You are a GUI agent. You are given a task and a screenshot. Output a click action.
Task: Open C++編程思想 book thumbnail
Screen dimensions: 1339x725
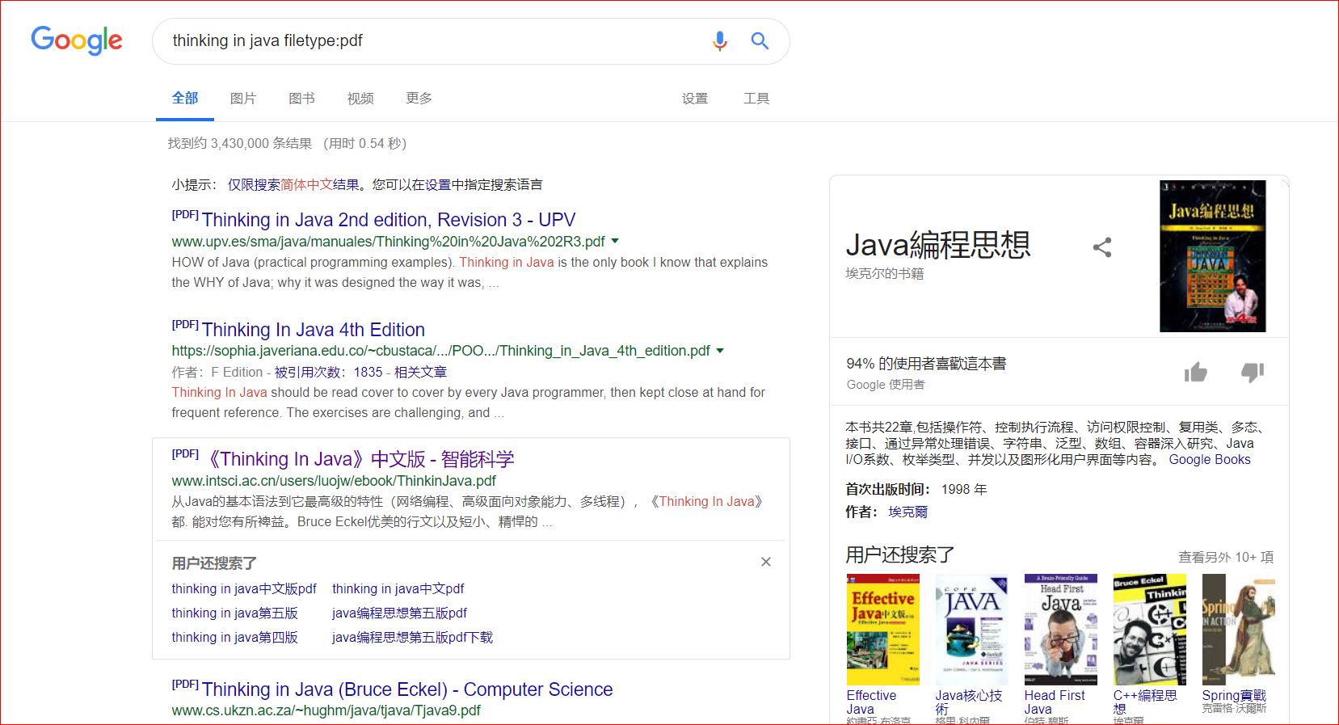tap(1150, 630)
